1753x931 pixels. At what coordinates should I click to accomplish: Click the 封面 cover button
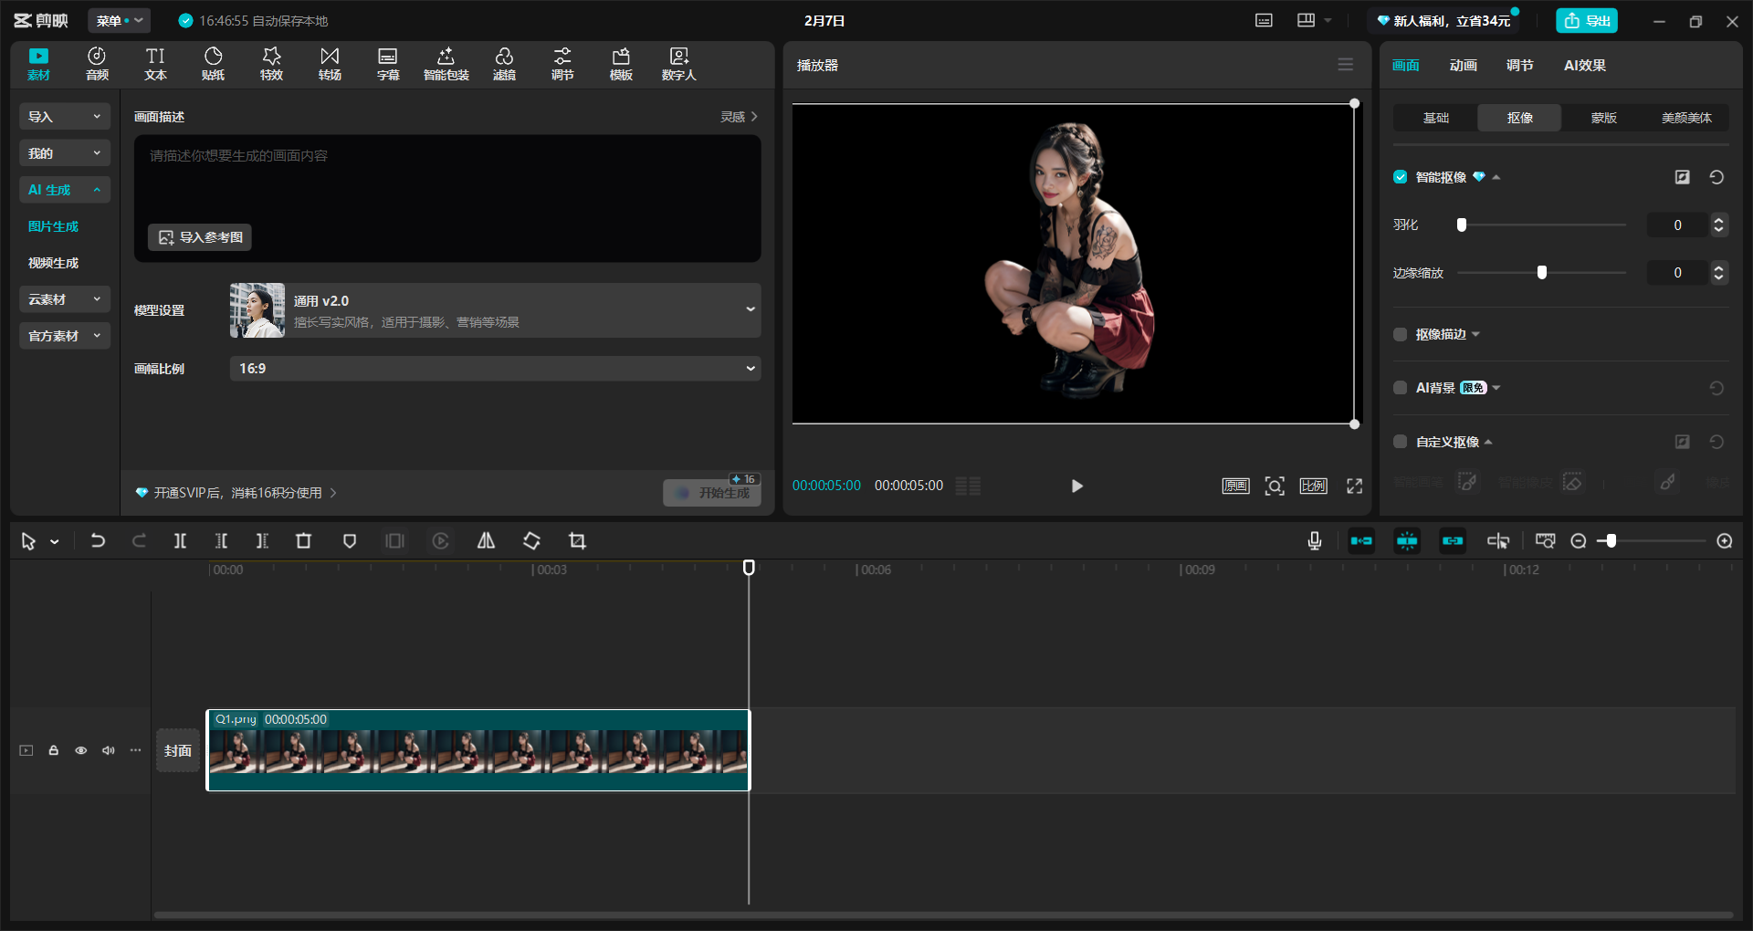click(178, 750)
